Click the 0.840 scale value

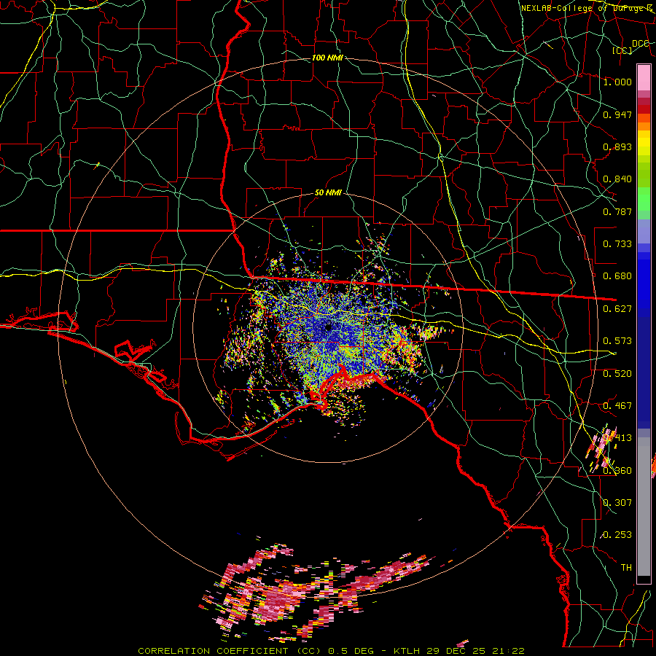(x=617, y=179)
